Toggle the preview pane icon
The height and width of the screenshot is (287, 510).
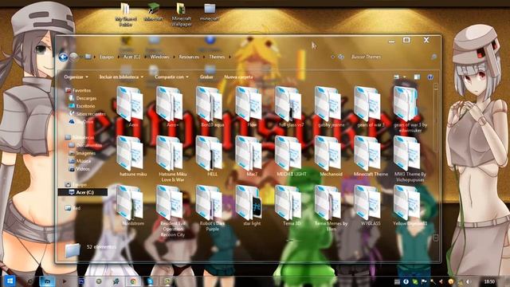(417, 77)
